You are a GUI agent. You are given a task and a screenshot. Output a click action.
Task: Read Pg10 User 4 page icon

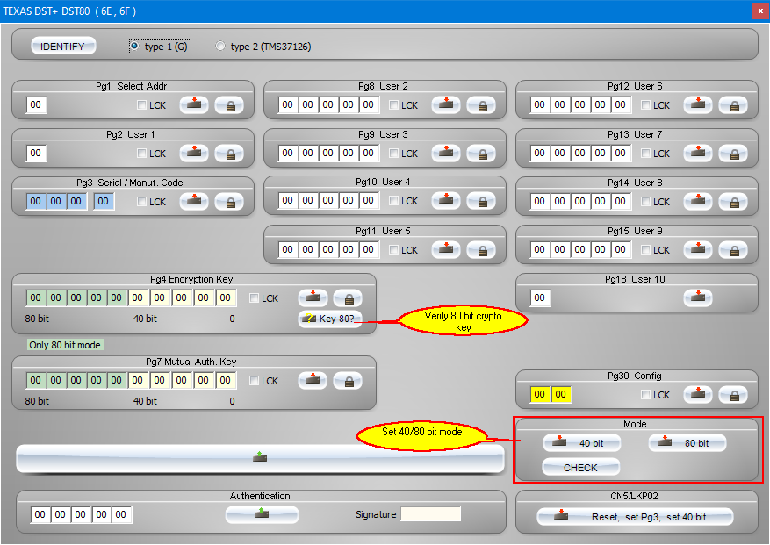pos(446,200)
